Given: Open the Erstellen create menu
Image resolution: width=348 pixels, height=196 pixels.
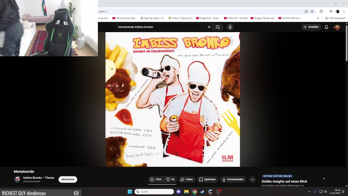Looking at the screenshot, I should 311,27.
